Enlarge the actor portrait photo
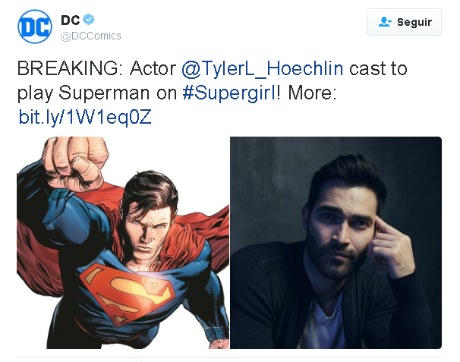 tap(336, 243)
